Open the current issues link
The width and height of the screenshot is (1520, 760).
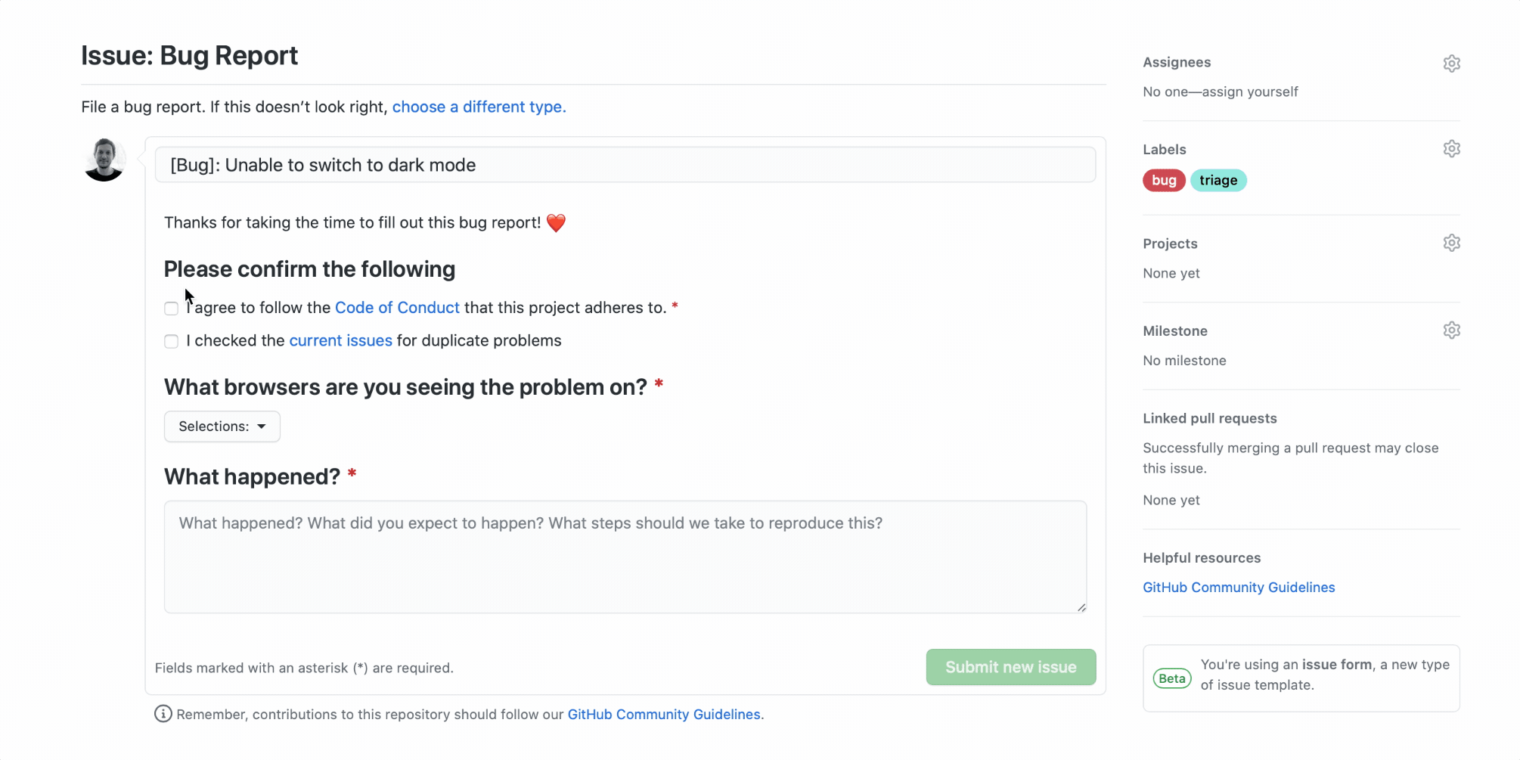[340, 341]
